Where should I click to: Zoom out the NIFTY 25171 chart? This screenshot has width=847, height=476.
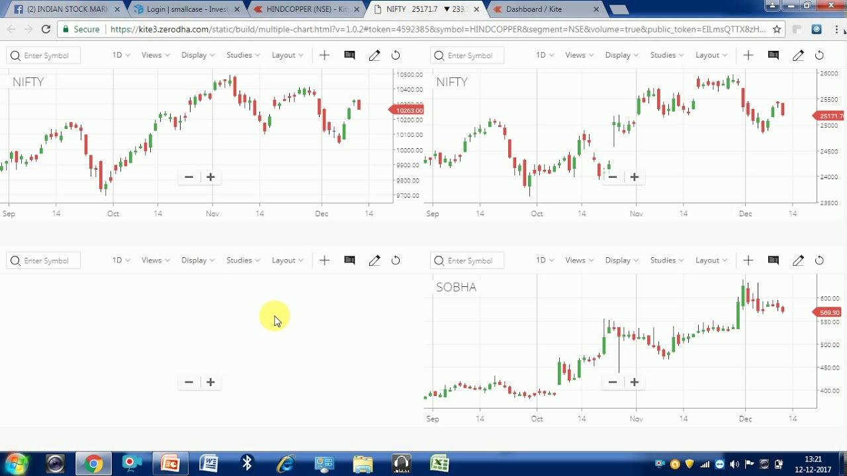coord(613,177)
